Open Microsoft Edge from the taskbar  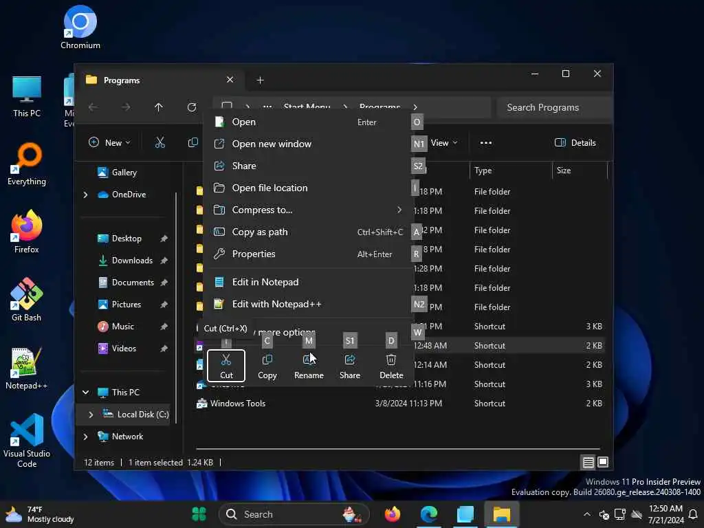pos(429,514)
